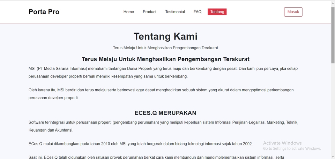Image resolution: width=335 pixels, height=159 pixels.
Task: Click the page vertical scrollbar thumb
Action: pyautogui.click(x=333, y=35)
